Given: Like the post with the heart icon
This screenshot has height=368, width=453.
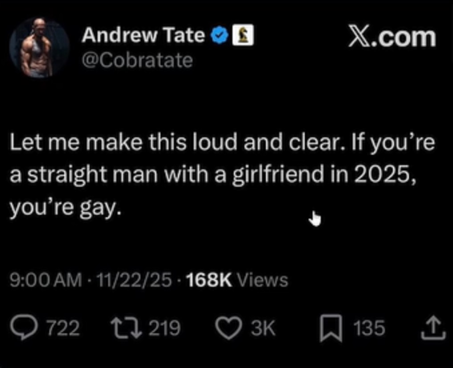Looking at the screenshot, I should [229, 328].
